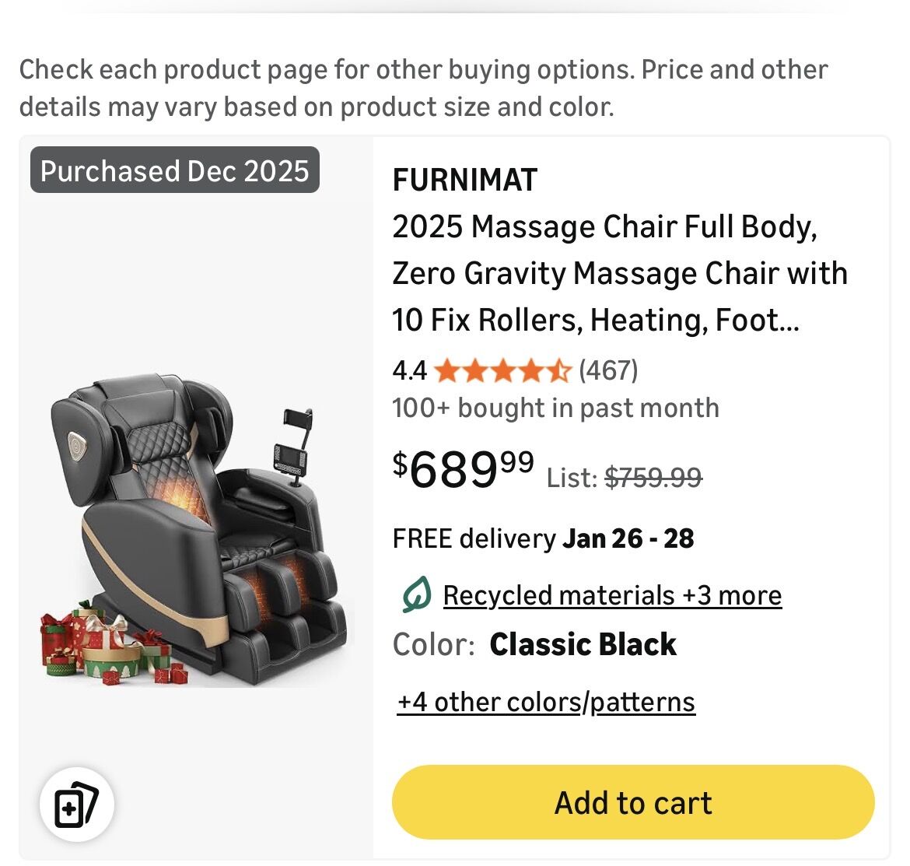Click the 100+ bought in past month text

tap(555, 408)
